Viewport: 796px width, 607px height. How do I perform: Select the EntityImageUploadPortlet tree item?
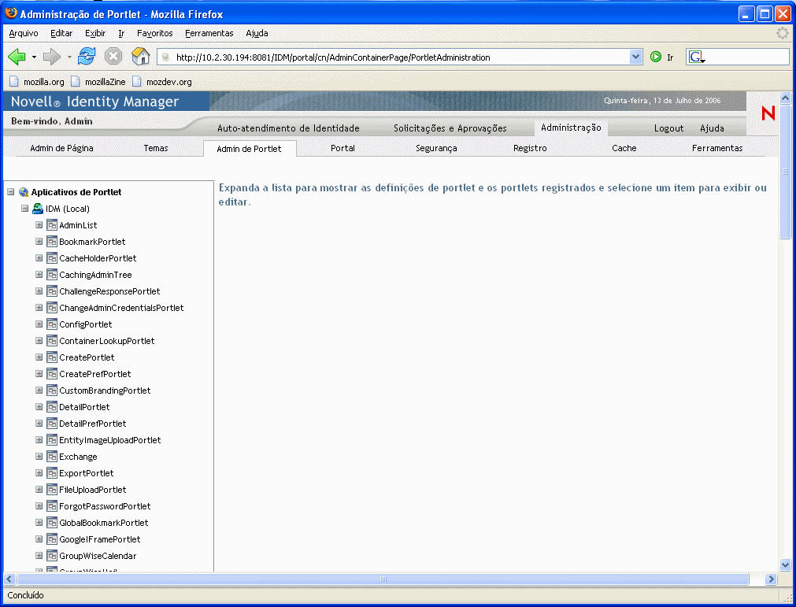click(109, 440)
